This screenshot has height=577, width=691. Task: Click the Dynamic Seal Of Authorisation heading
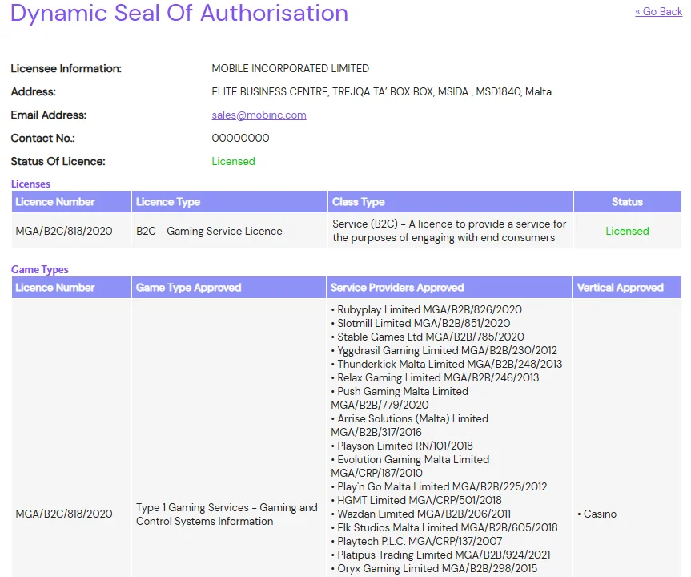[x=179, y=14]
